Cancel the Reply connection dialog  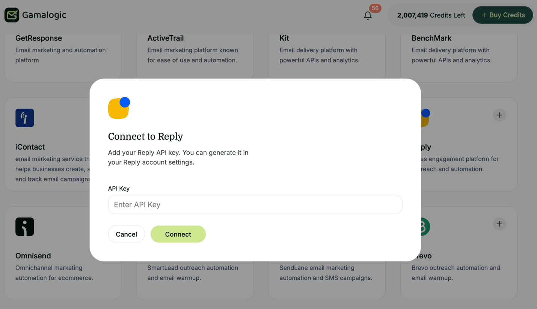click(x=126, y=234)
